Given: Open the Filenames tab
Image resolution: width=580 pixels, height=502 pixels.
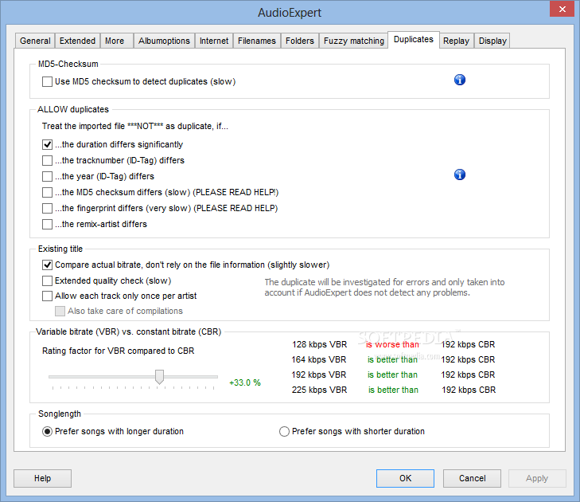Looking at the screenshot, I should 257,41.
